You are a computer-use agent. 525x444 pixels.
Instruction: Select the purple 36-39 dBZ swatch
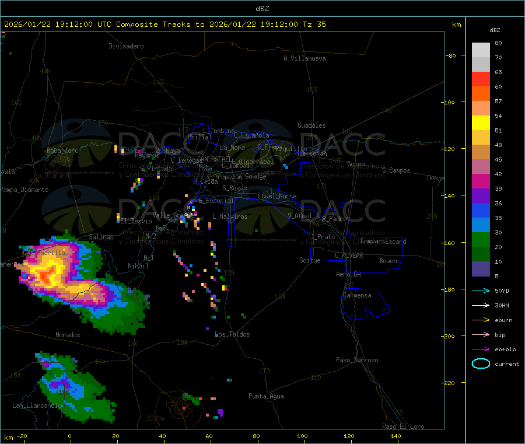click(481, 196)
